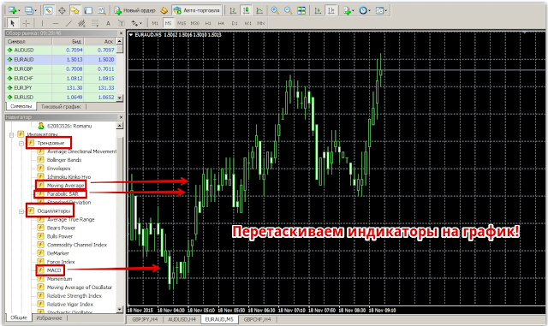Switch timeframe to MN

click(260, 23)
